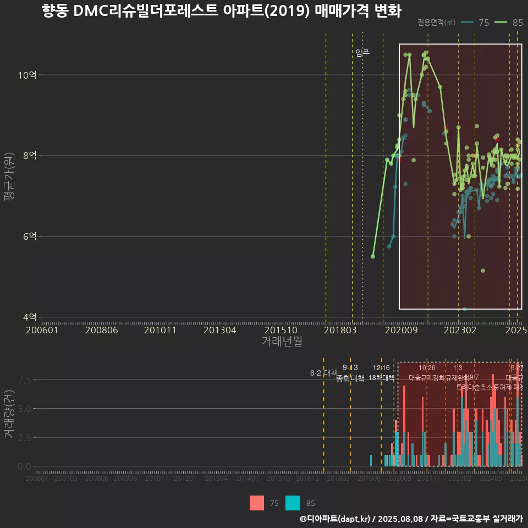The width and height of the screenshot is (528, 528).
Task: Click 201201 on the volume chart x-axis
Action: (x=185, y=478)
